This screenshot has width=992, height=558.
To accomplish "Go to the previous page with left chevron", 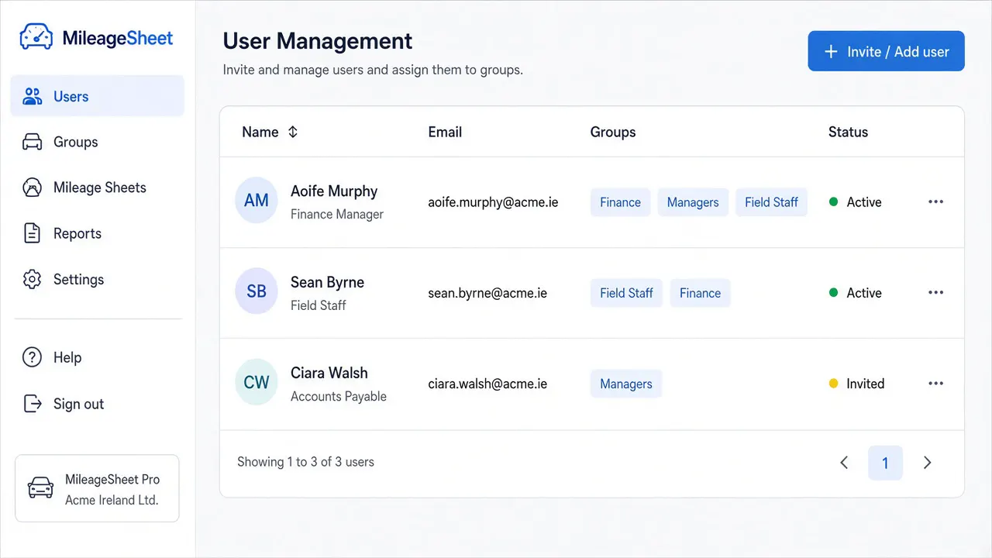I will point(844,463).
